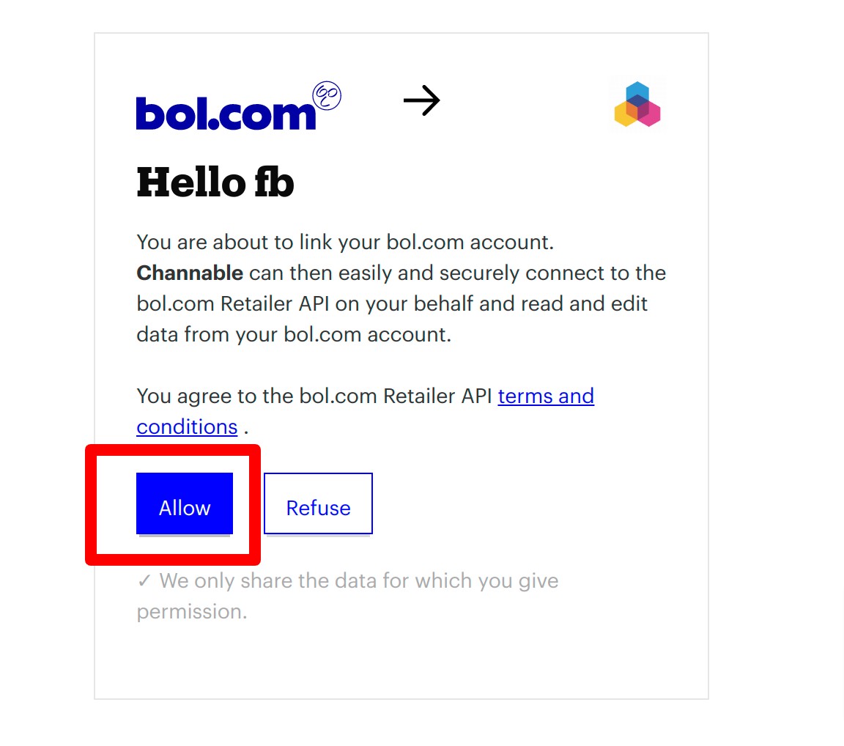Click the 'data from your bol.com account.' line
844x746 pixels.
(x=294, y=335)
